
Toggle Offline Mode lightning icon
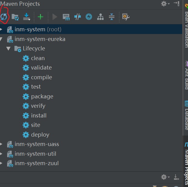point(89,17)
